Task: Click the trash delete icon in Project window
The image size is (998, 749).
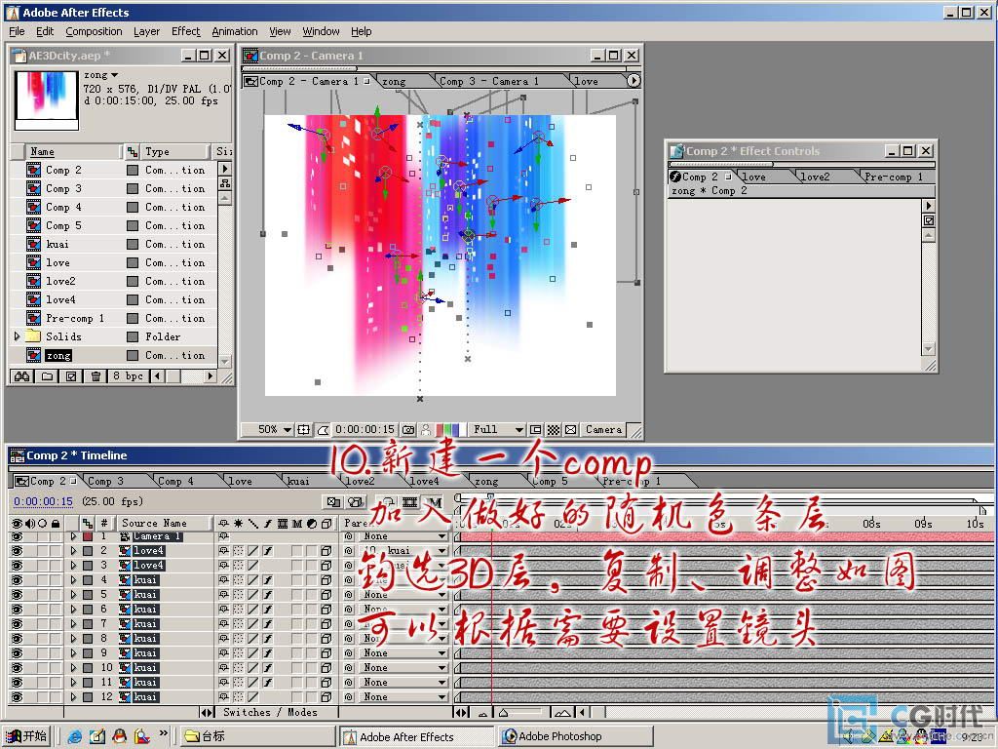Action: click(x=96, y=376)
